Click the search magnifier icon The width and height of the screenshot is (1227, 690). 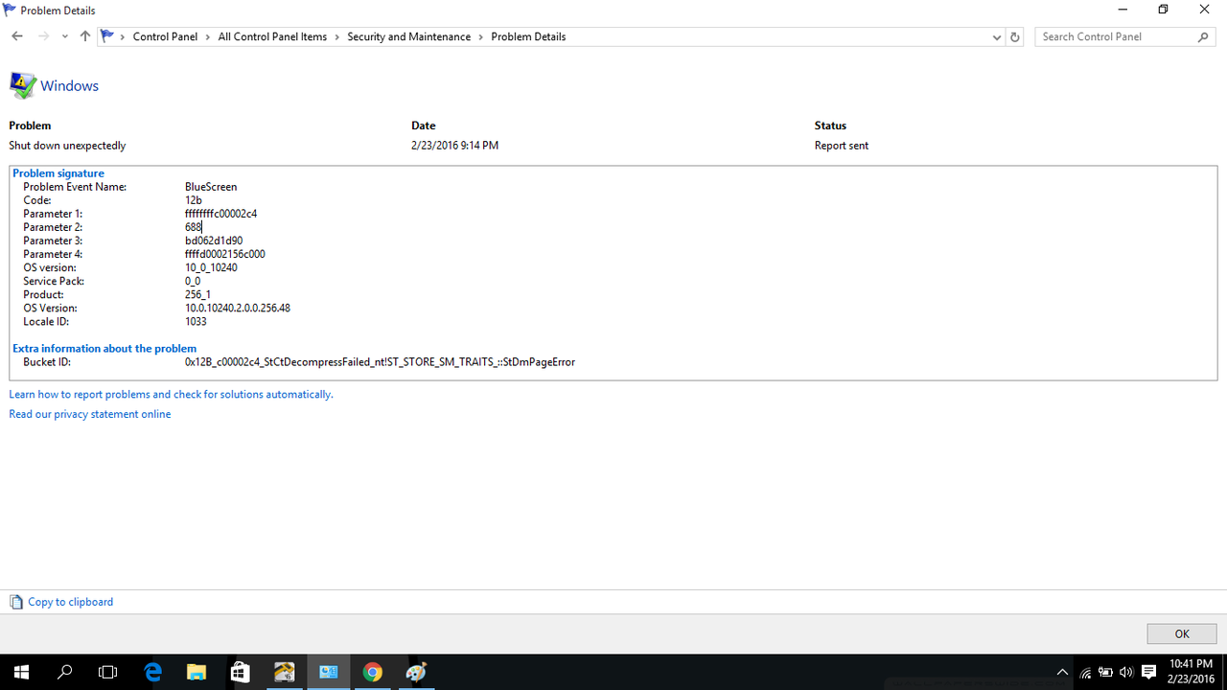[x=1204, y=36]
